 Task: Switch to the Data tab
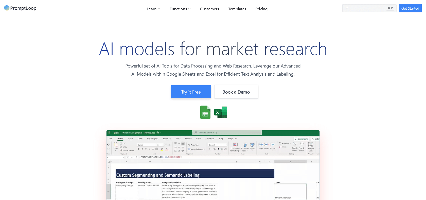pos(178,139)
